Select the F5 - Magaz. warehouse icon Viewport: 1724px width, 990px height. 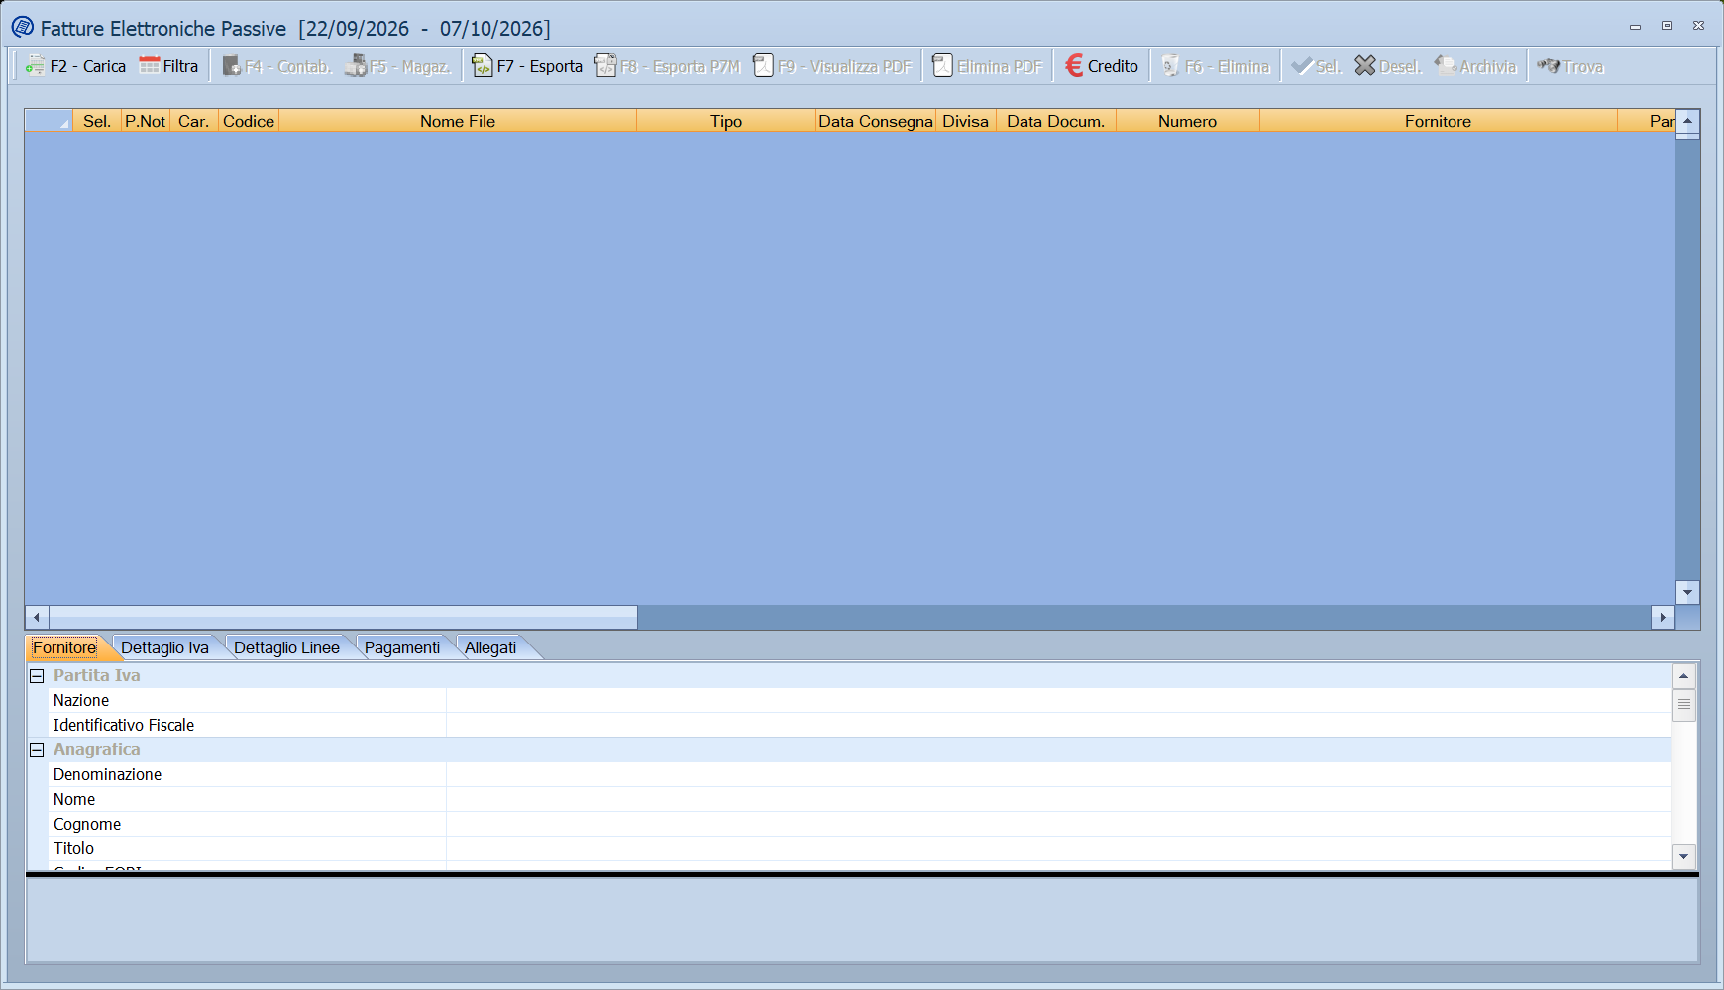tap(356, 66)
